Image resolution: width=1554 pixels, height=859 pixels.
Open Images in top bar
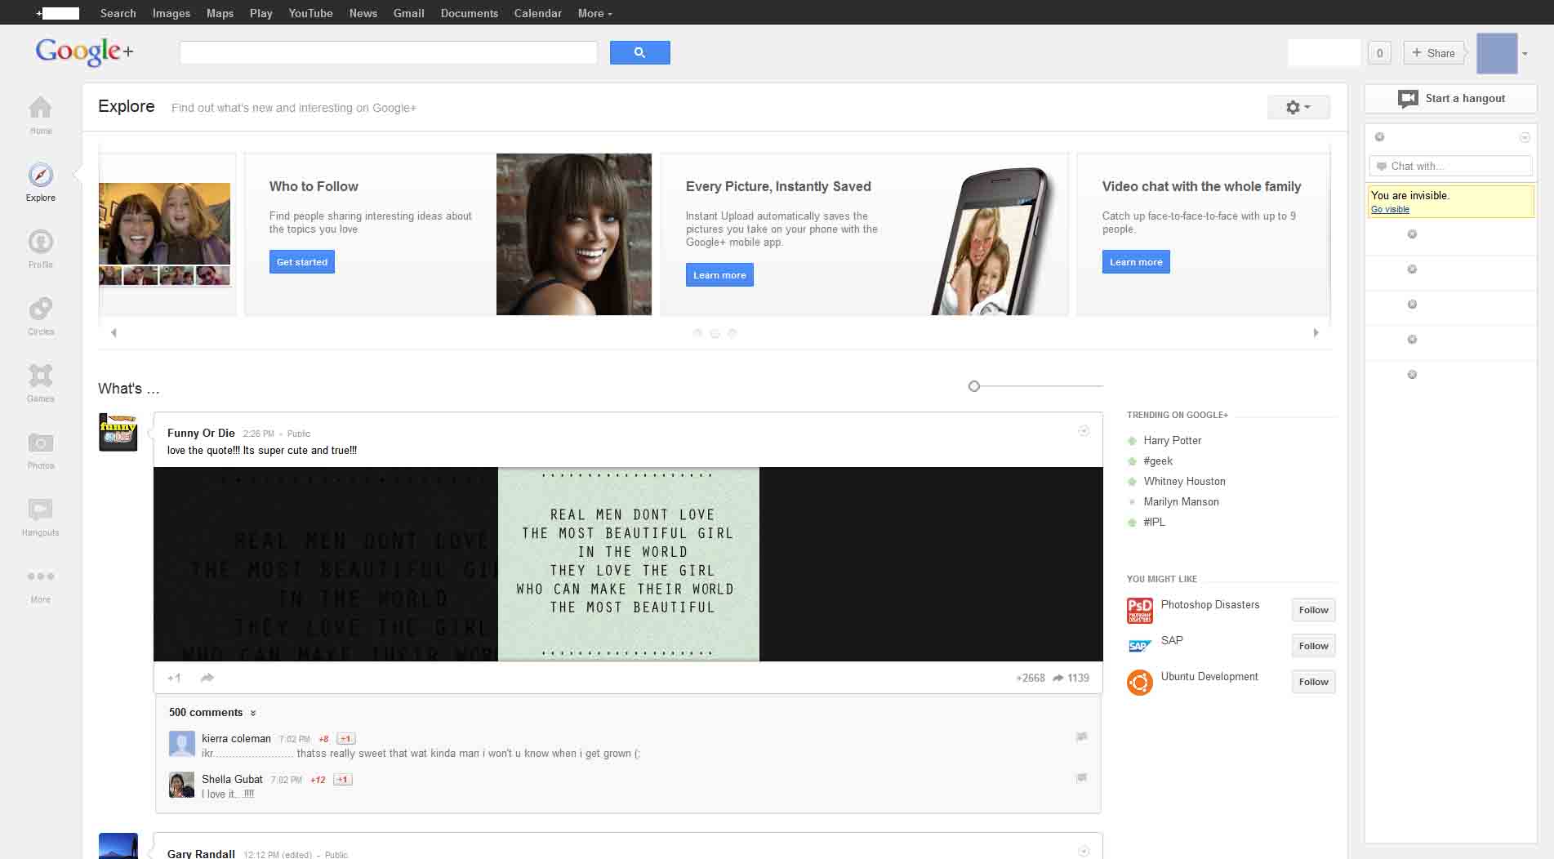point(171,13)
